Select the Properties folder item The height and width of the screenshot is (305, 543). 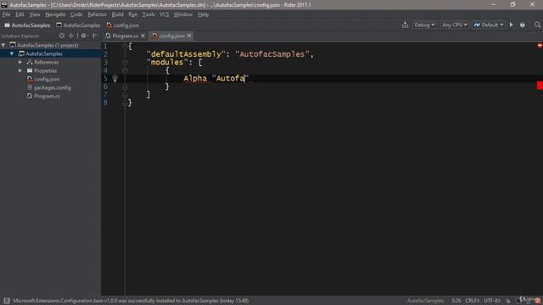[x=45, y=70]
